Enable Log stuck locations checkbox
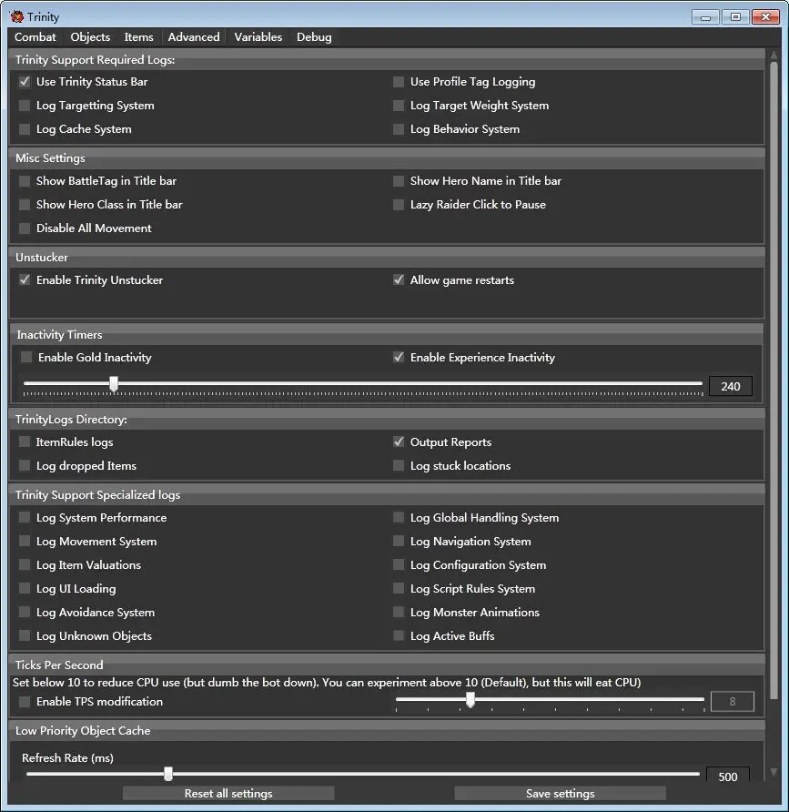The height and width of the screenshot is (812, 789). pos(398,465)
